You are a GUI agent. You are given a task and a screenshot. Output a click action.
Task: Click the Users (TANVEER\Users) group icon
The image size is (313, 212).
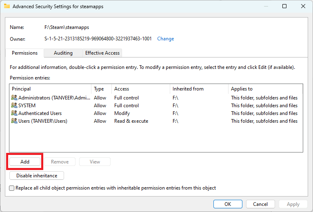14,121
